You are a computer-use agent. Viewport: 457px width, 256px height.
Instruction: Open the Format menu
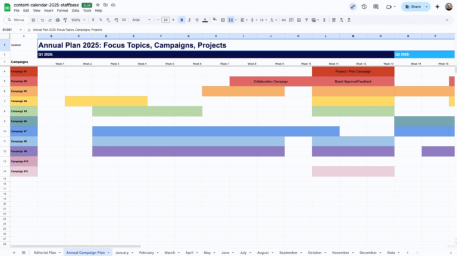click(x=62, y=11)
